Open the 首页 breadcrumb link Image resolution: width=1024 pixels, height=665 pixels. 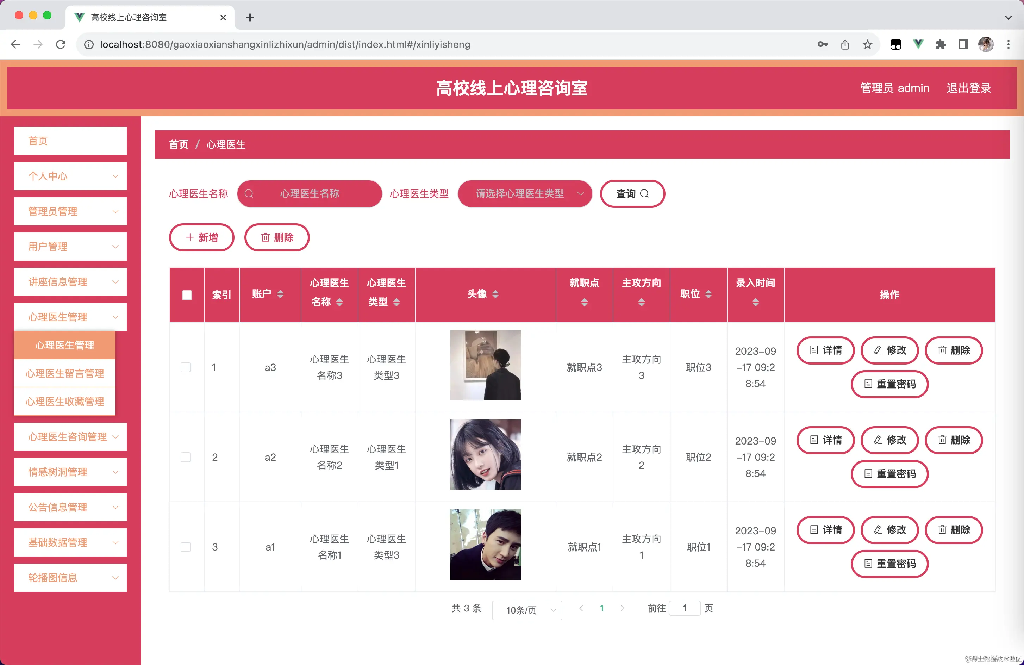(x=179, y=144)
